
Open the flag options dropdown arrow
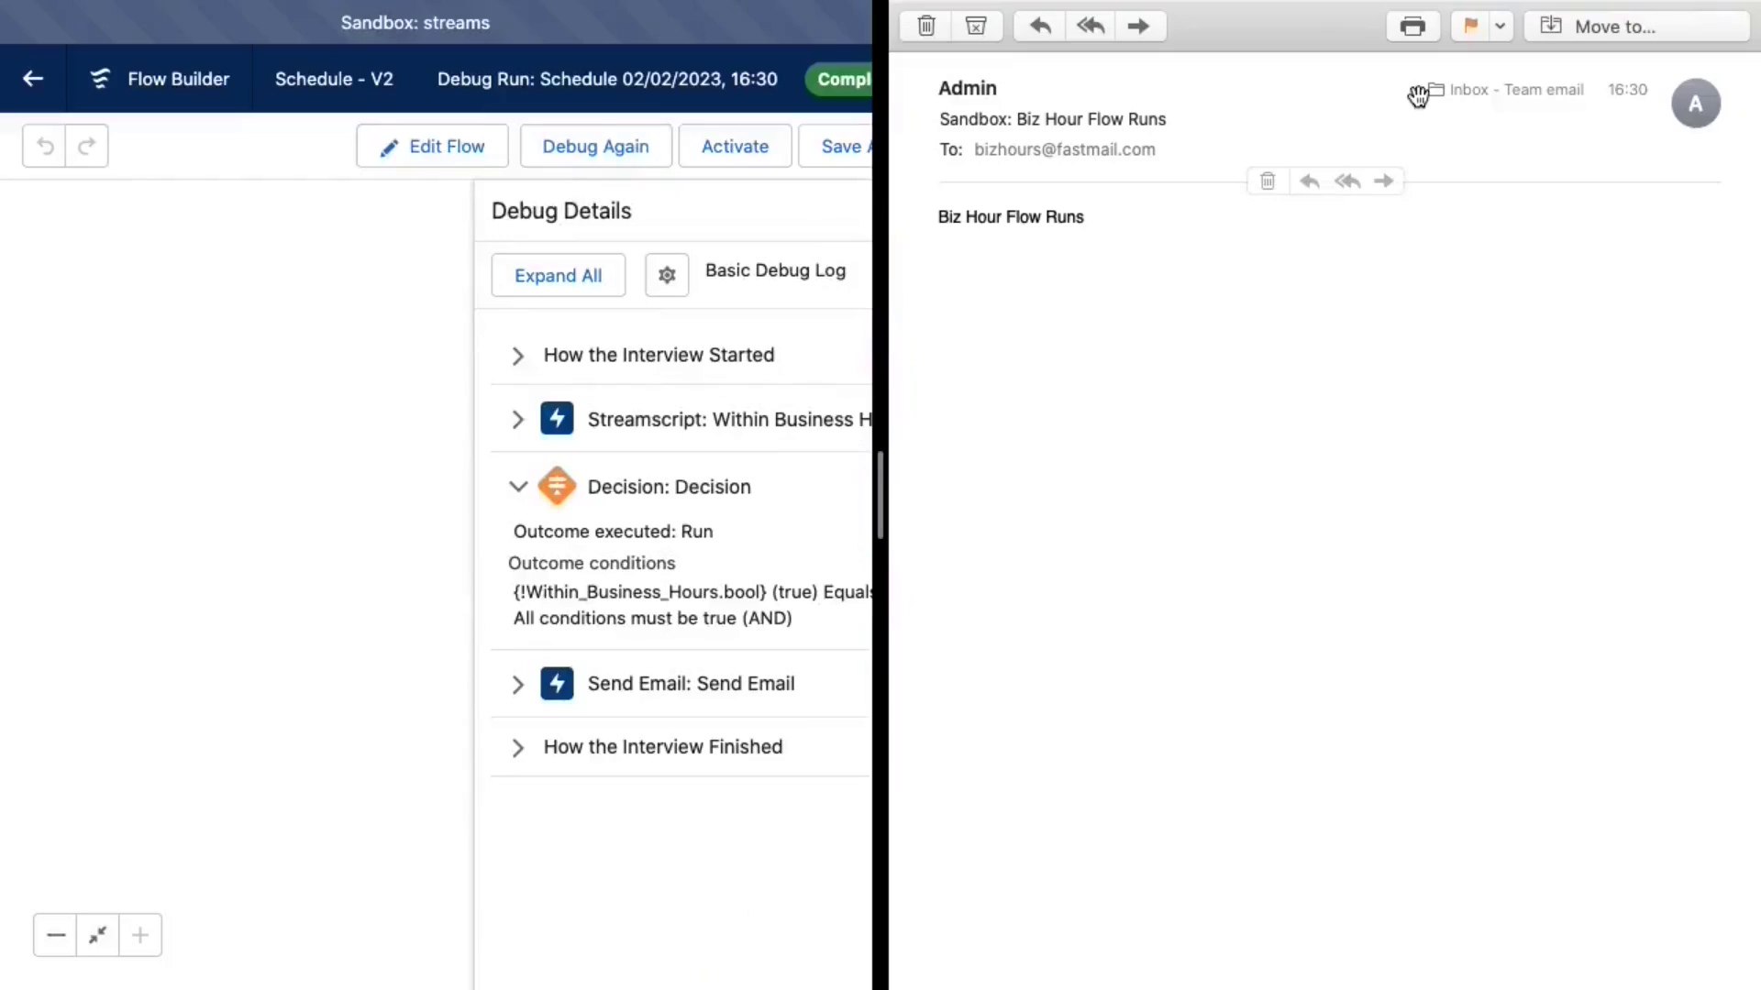tap(1501, 26)
